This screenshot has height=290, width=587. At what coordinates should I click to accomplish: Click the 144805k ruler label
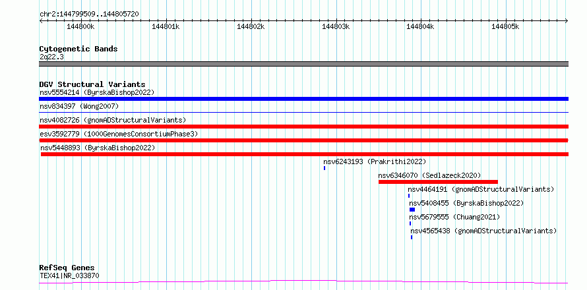click(x=505, y=26)
